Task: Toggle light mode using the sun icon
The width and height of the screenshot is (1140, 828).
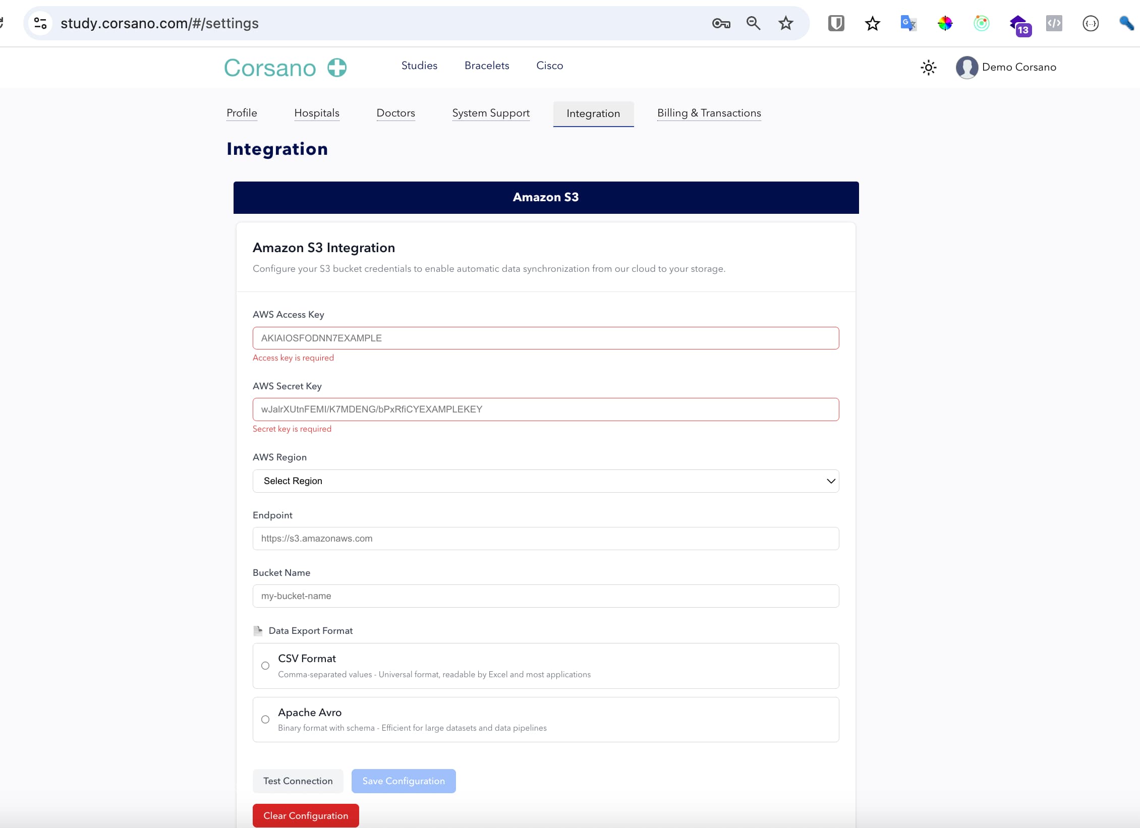Action: [x=929, y=67]
